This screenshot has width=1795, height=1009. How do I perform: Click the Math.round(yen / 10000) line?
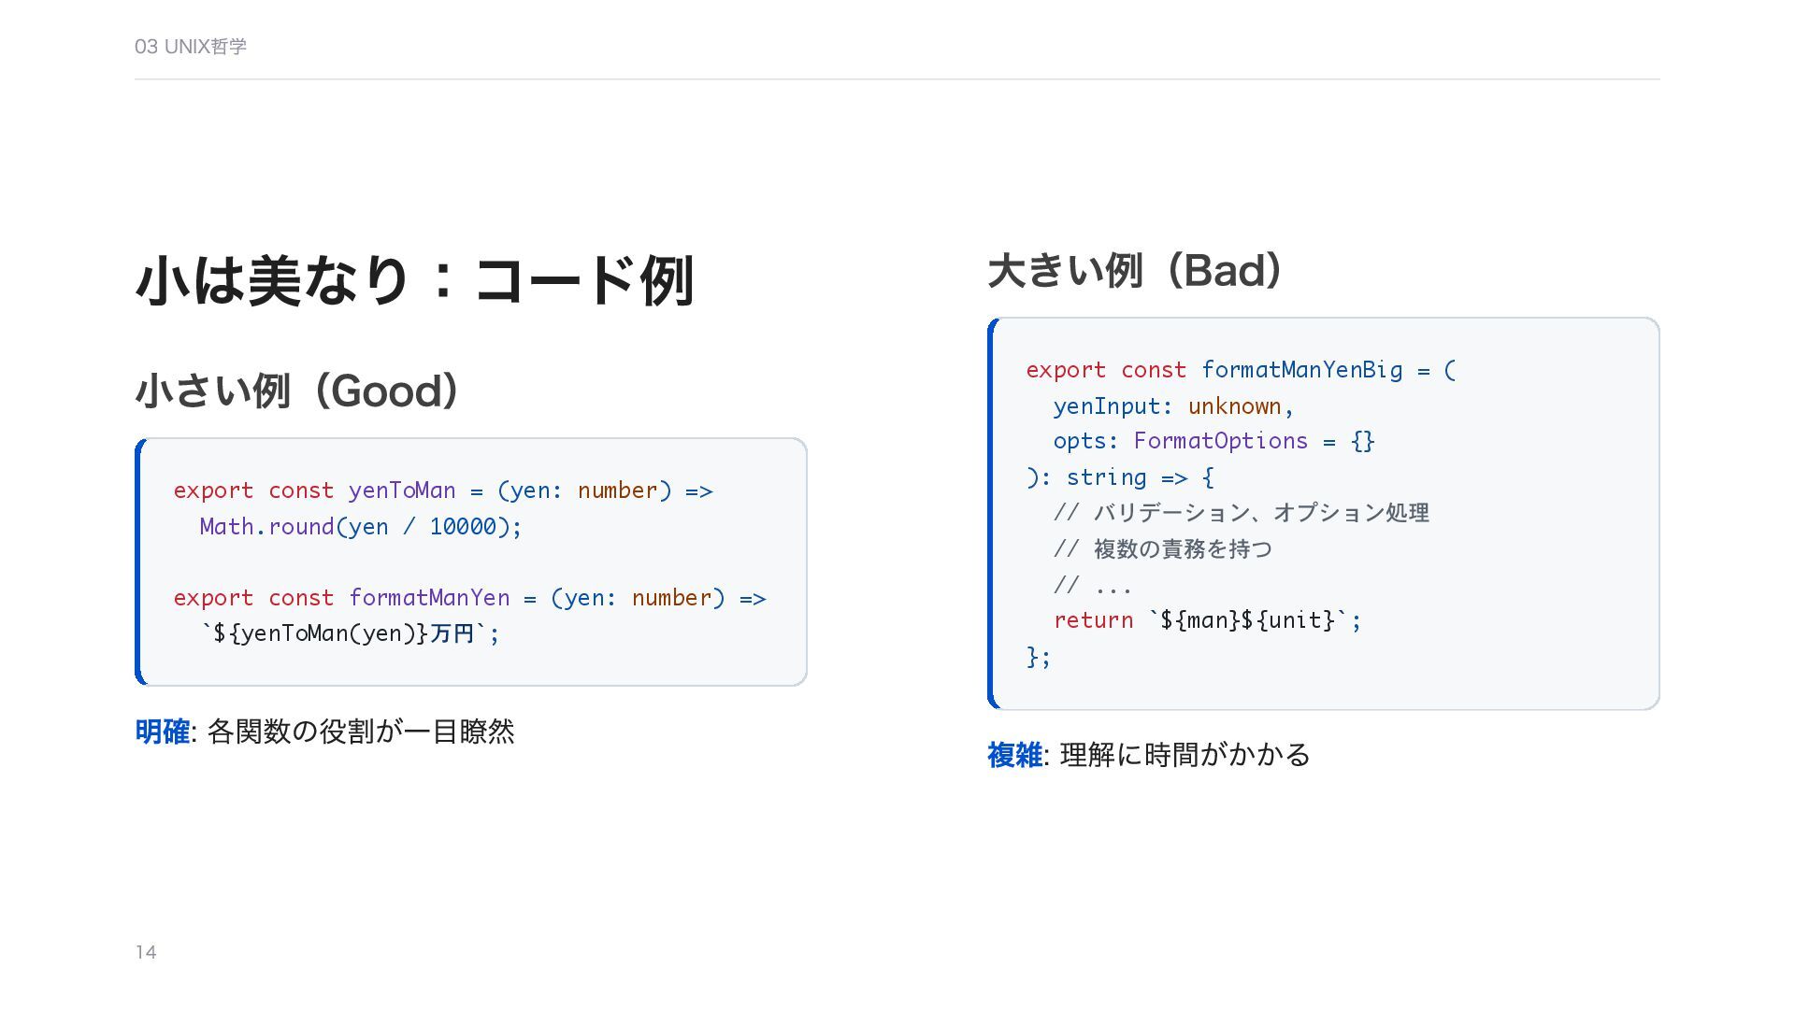pyautogui.click(x=360, y=527)
